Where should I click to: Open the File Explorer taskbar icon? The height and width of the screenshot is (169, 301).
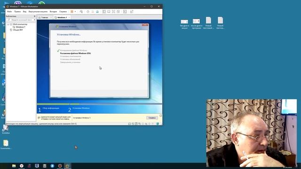pos(14,166)
